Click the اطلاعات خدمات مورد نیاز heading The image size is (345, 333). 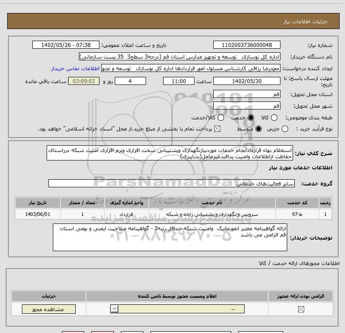[300, 168]
